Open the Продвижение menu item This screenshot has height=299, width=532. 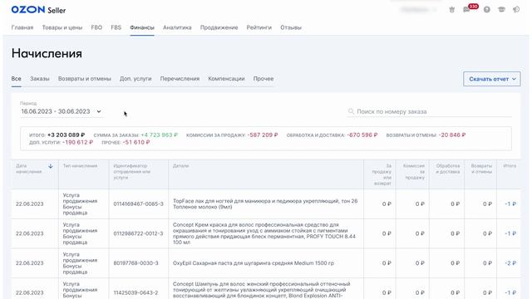(219, 27)
